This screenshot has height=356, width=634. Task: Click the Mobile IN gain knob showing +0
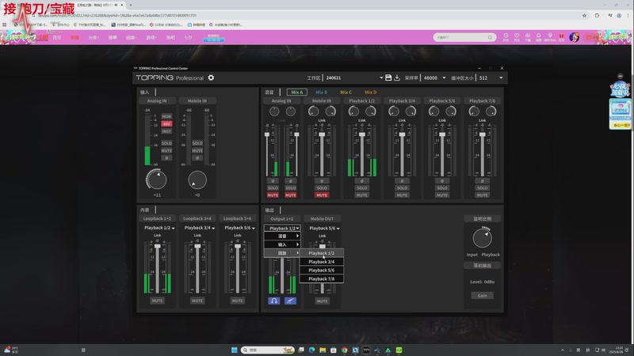click(x=197, y=180)
